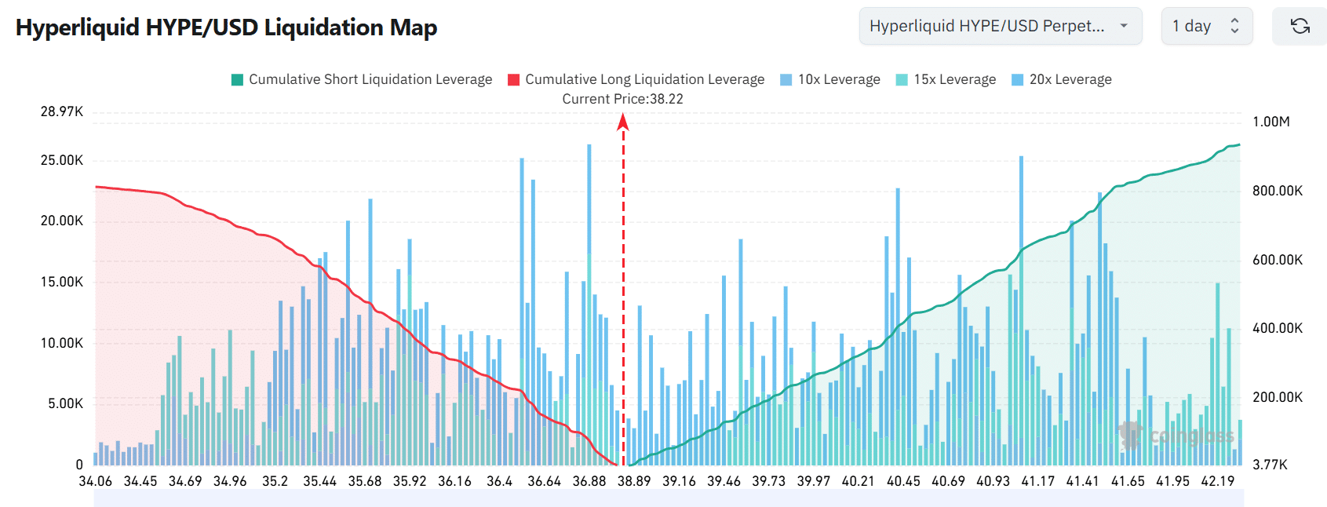Click the refresh chart icon button
Viewport: 1327px width, 507px height.
click(x=1300, y=26)
